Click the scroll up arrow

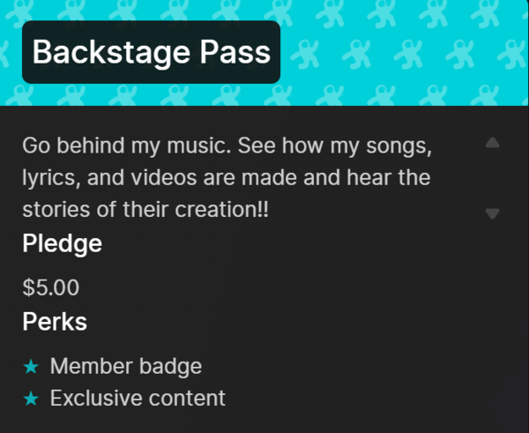click(493, 142)
